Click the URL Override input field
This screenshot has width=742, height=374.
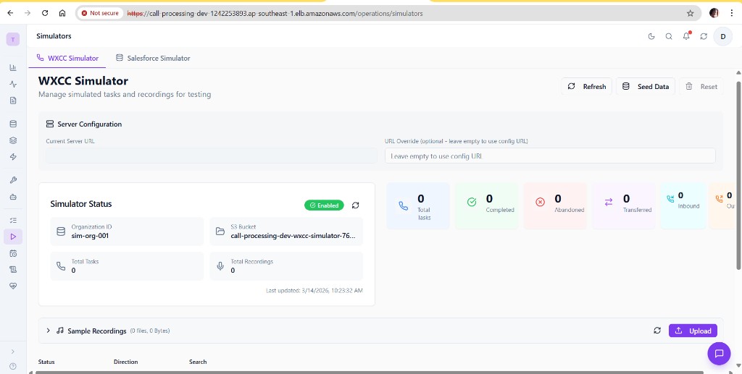click(x=550, y=156)
